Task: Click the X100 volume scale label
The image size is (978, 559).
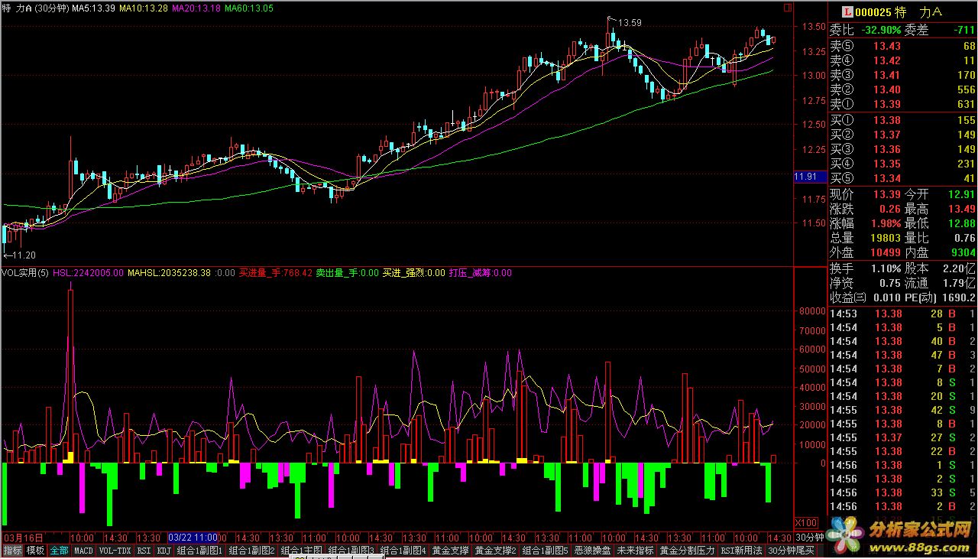Action: click(805, 522)
